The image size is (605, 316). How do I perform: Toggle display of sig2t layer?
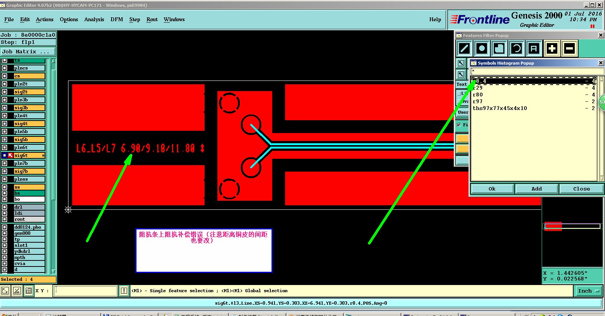tap(5, 92)
